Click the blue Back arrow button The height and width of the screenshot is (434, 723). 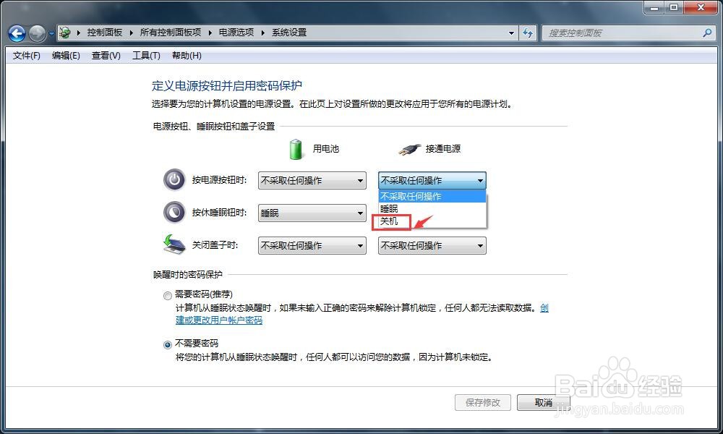point(17,33)
